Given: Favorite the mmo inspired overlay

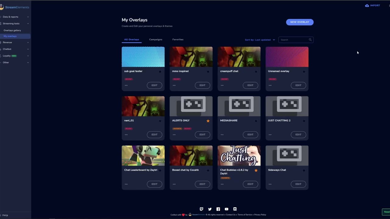Looking at the screenshot, I should click(208, 71).
